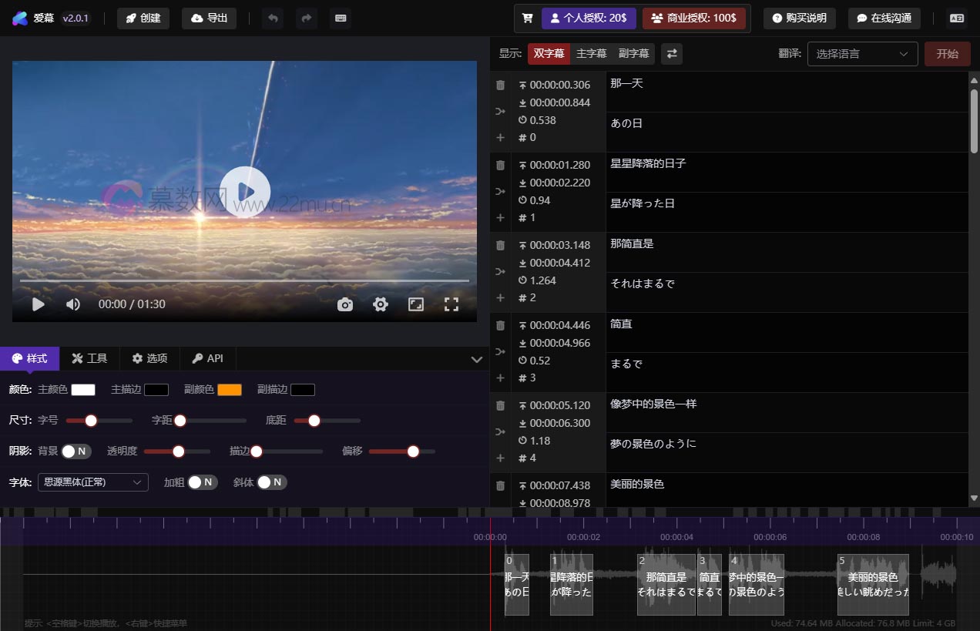Collapse the style panel with the chevron
Viewport: 980px width, 631px height.
476,358
